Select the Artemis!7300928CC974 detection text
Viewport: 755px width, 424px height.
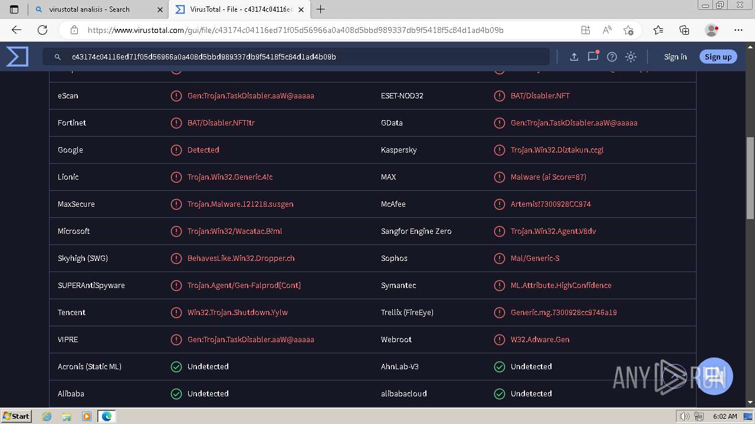(x=551, y=204)
